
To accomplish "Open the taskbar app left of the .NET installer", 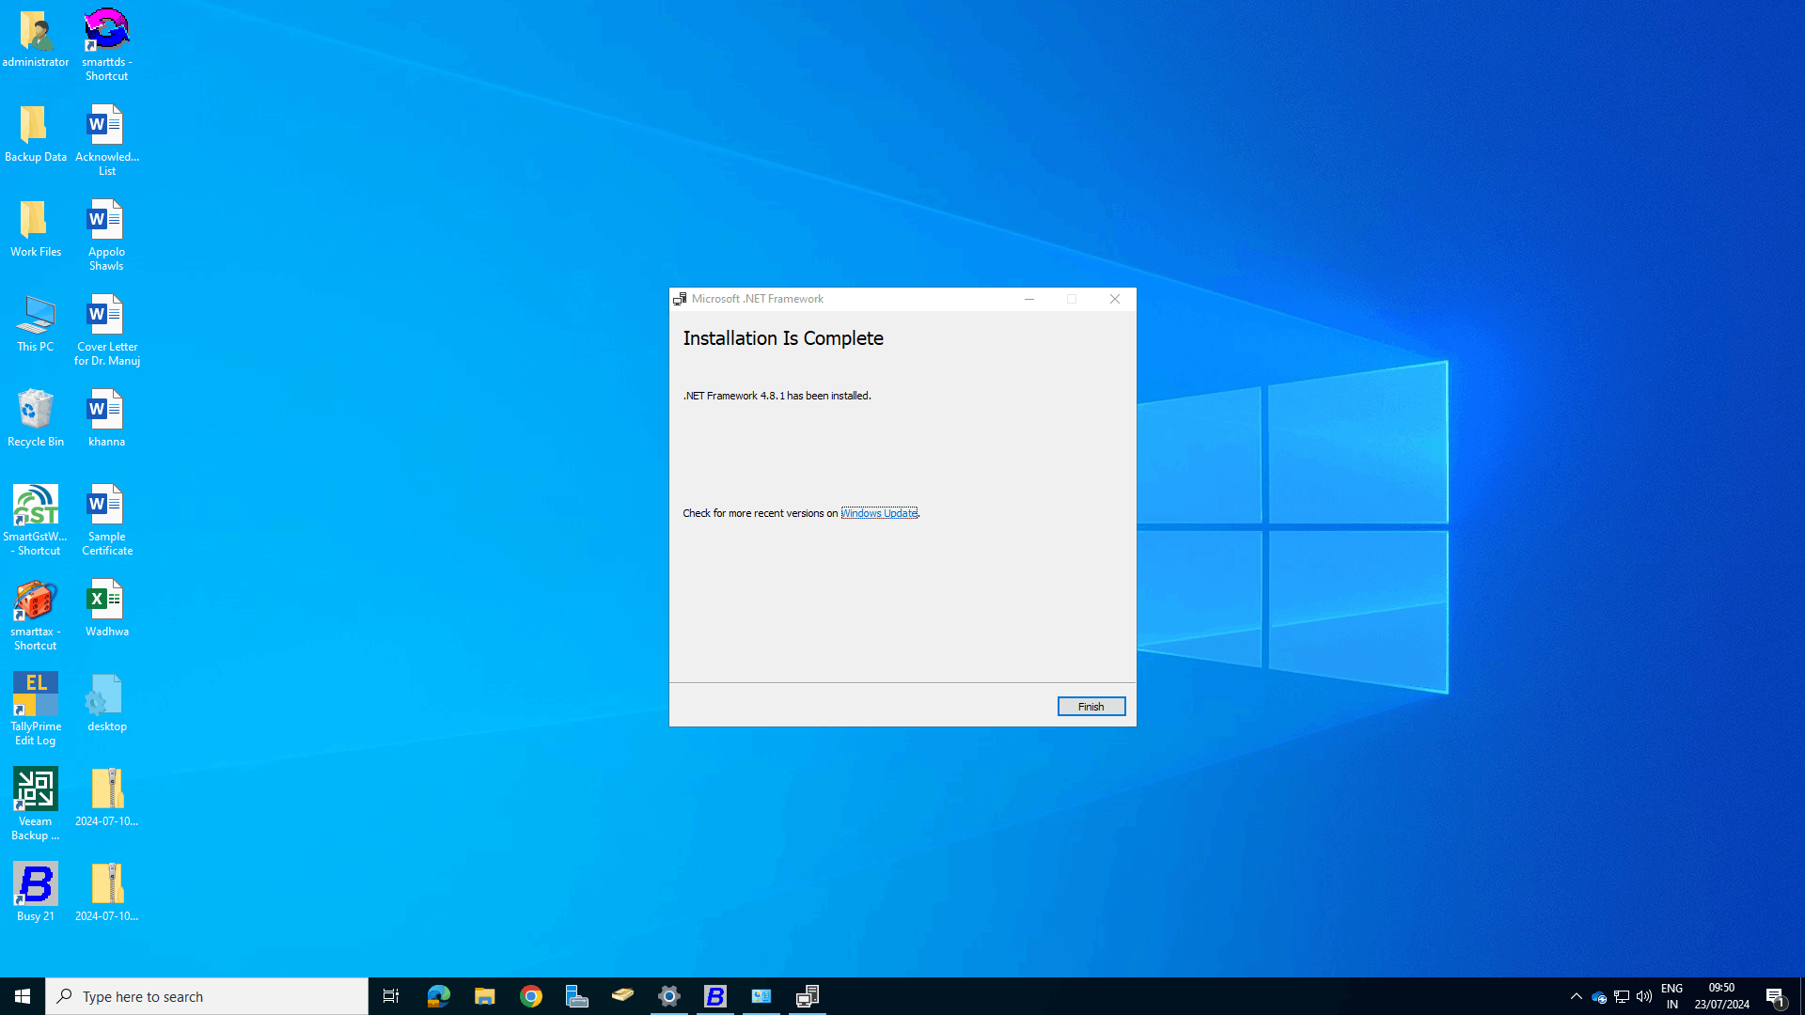I will coord(761,996).
